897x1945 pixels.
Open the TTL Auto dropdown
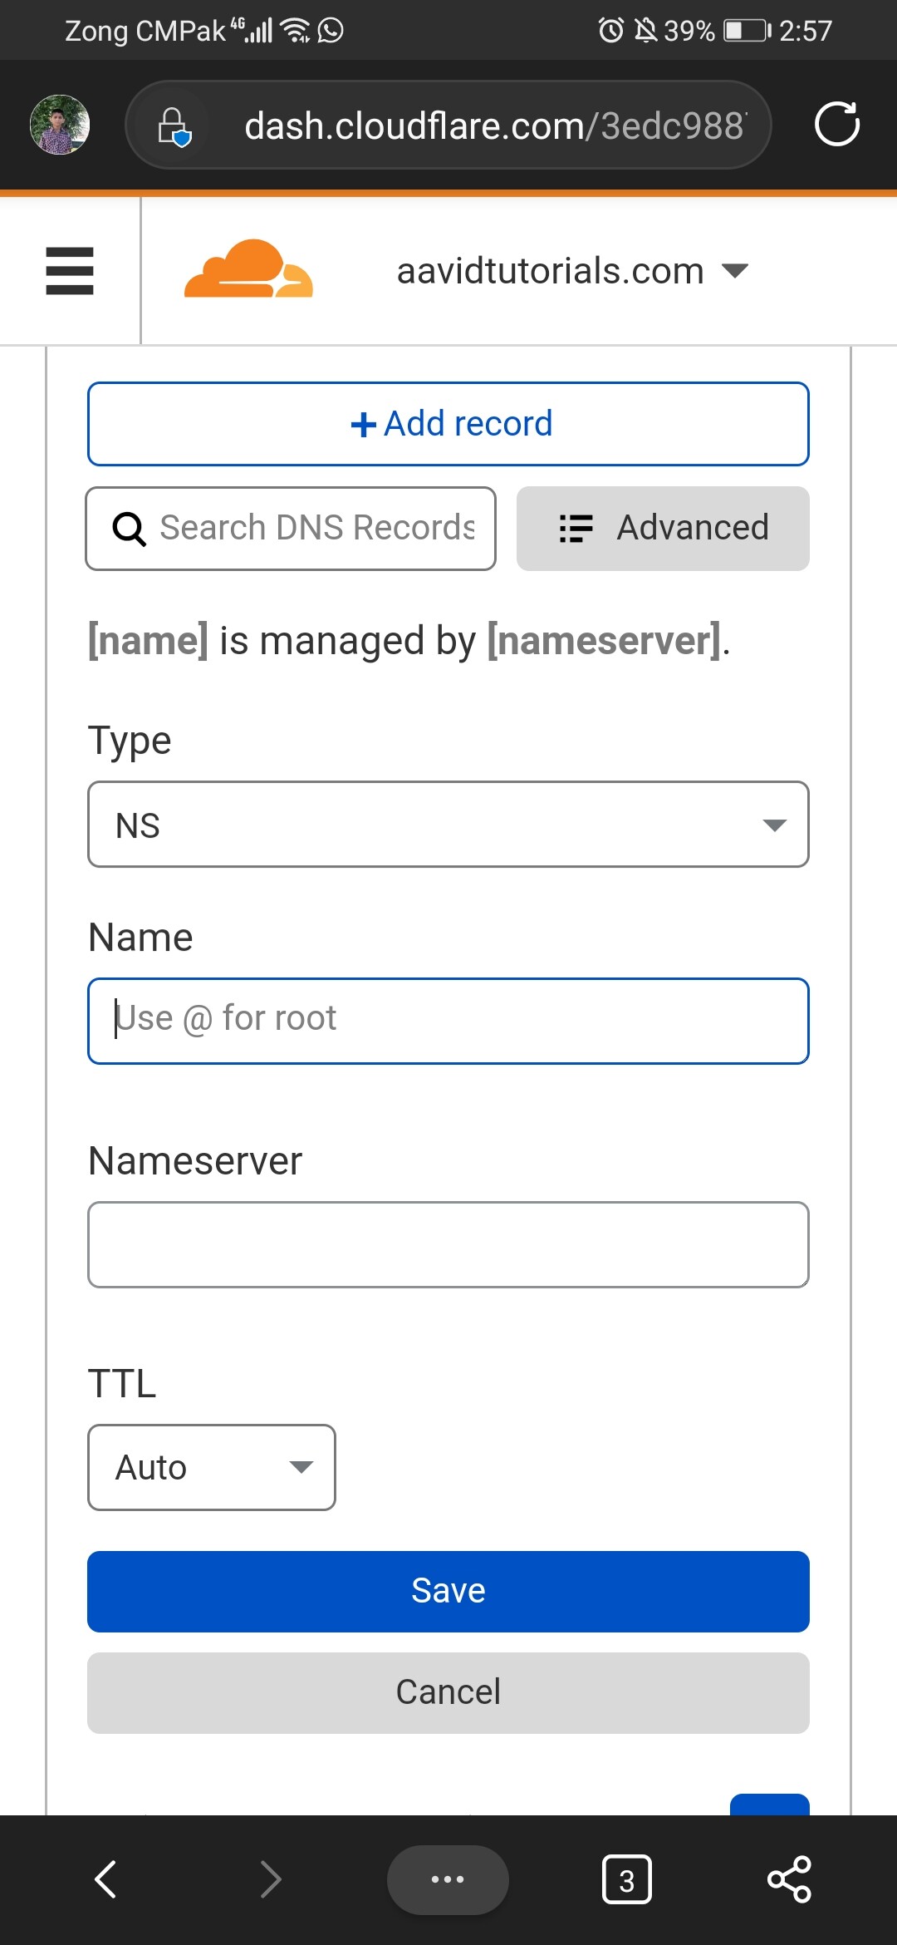[212, 1467]
